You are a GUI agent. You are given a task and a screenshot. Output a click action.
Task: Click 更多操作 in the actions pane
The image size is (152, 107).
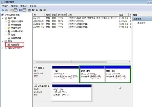(x=141, y=23)
